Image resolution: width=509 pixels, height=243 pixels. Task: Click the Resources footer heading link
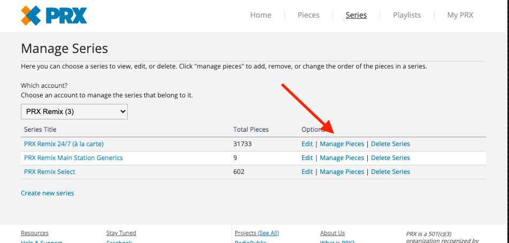tap(35, 233)
